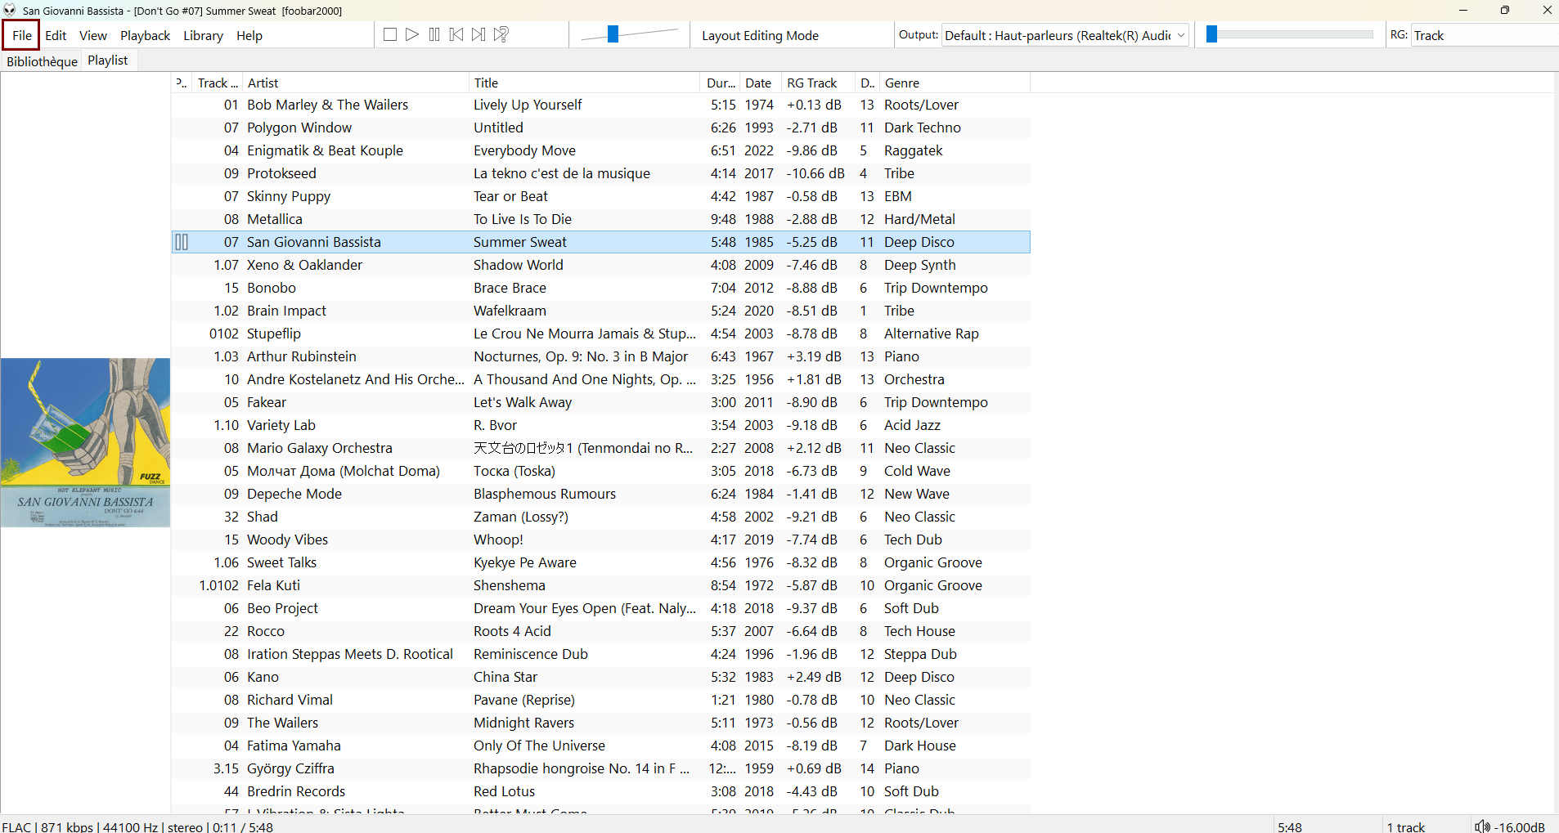Image resolution: width=1559 pixels, height=833 pixels.
Task: Click the foobar2000 alien title icon
Action: pos(10,11)
